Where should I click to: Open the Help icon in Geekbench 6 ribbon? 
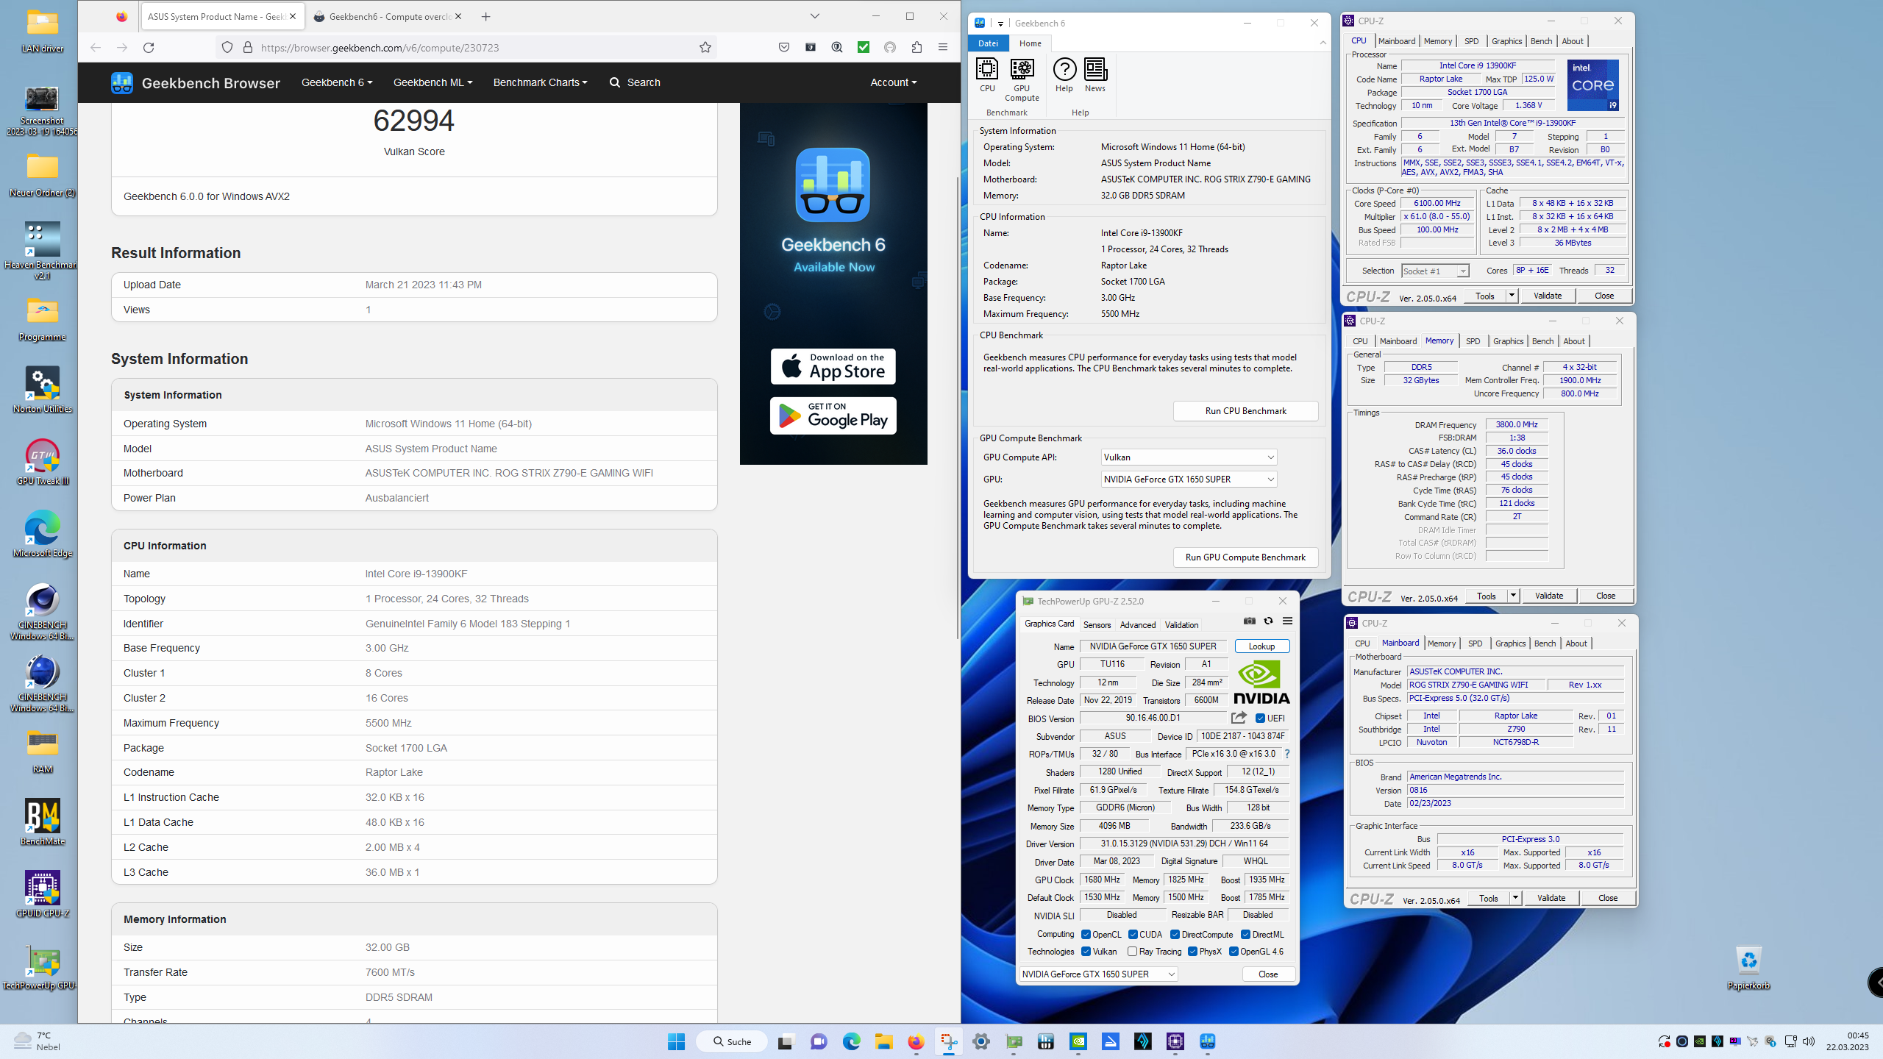click(1064, 75)
